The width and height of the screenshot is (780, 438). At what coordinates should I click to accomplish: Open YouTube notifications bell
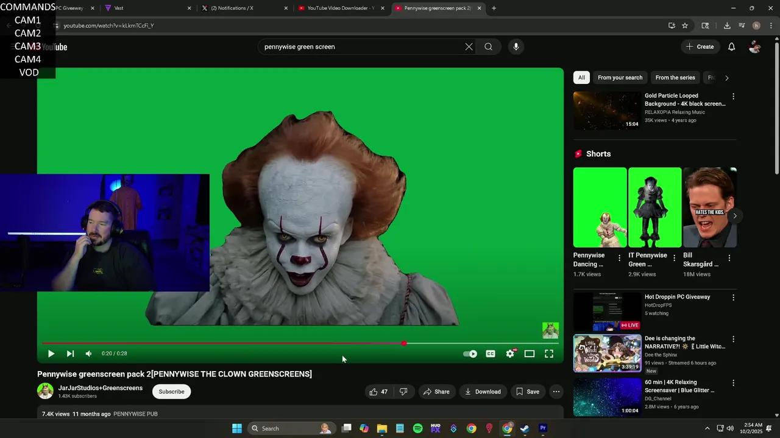point(732,47)
